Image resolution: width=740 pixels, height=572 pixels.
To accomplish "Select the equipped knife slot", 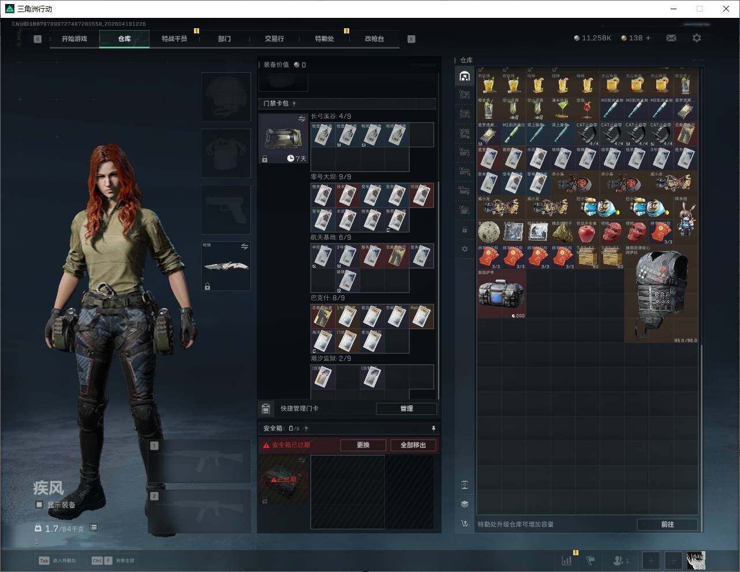I will pyautogui.click(x=226, y=266).
